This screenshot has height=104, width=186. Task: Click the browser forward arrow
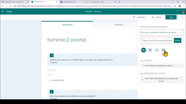6,6
